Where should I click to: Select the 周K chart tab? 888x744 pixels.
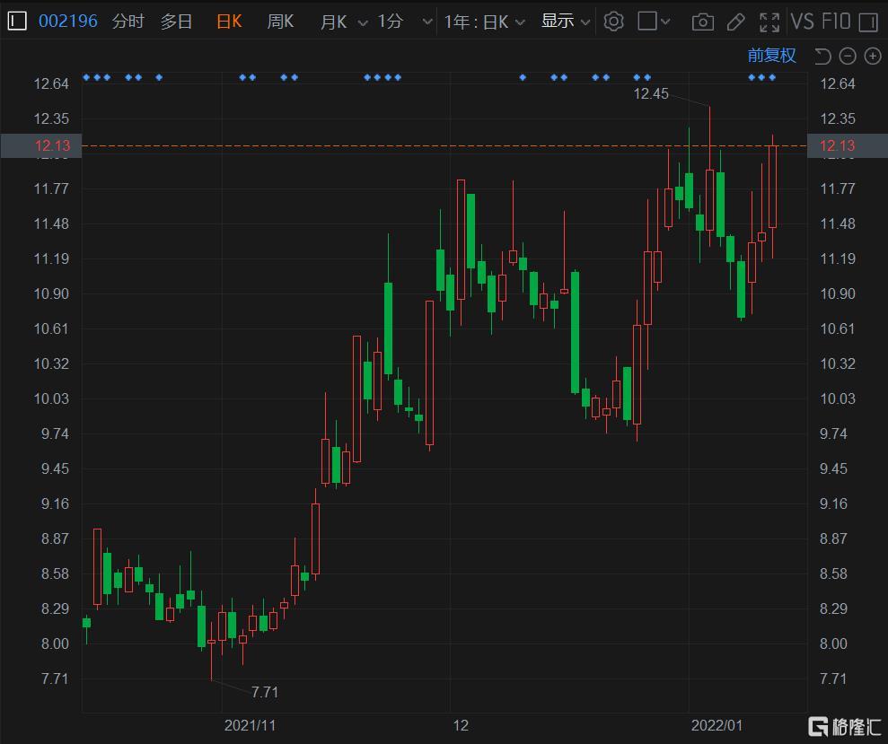tap(280, 22)
